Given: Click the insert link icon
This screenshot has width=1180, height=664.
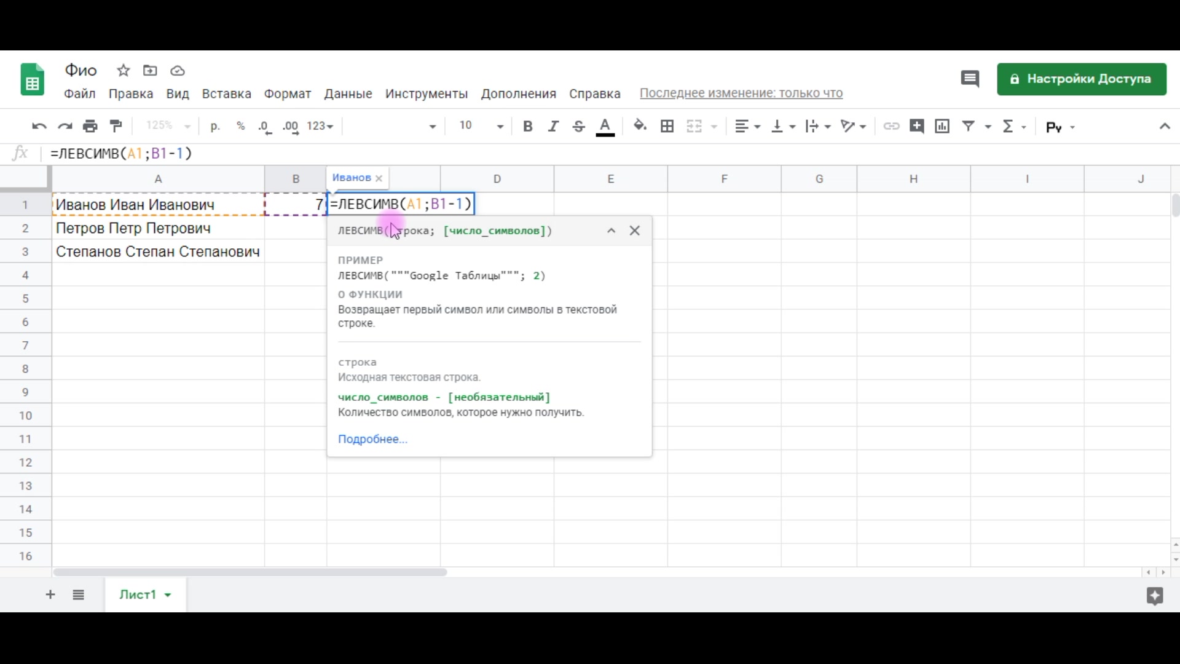Looking at the screenshot, I should (891, 127).
